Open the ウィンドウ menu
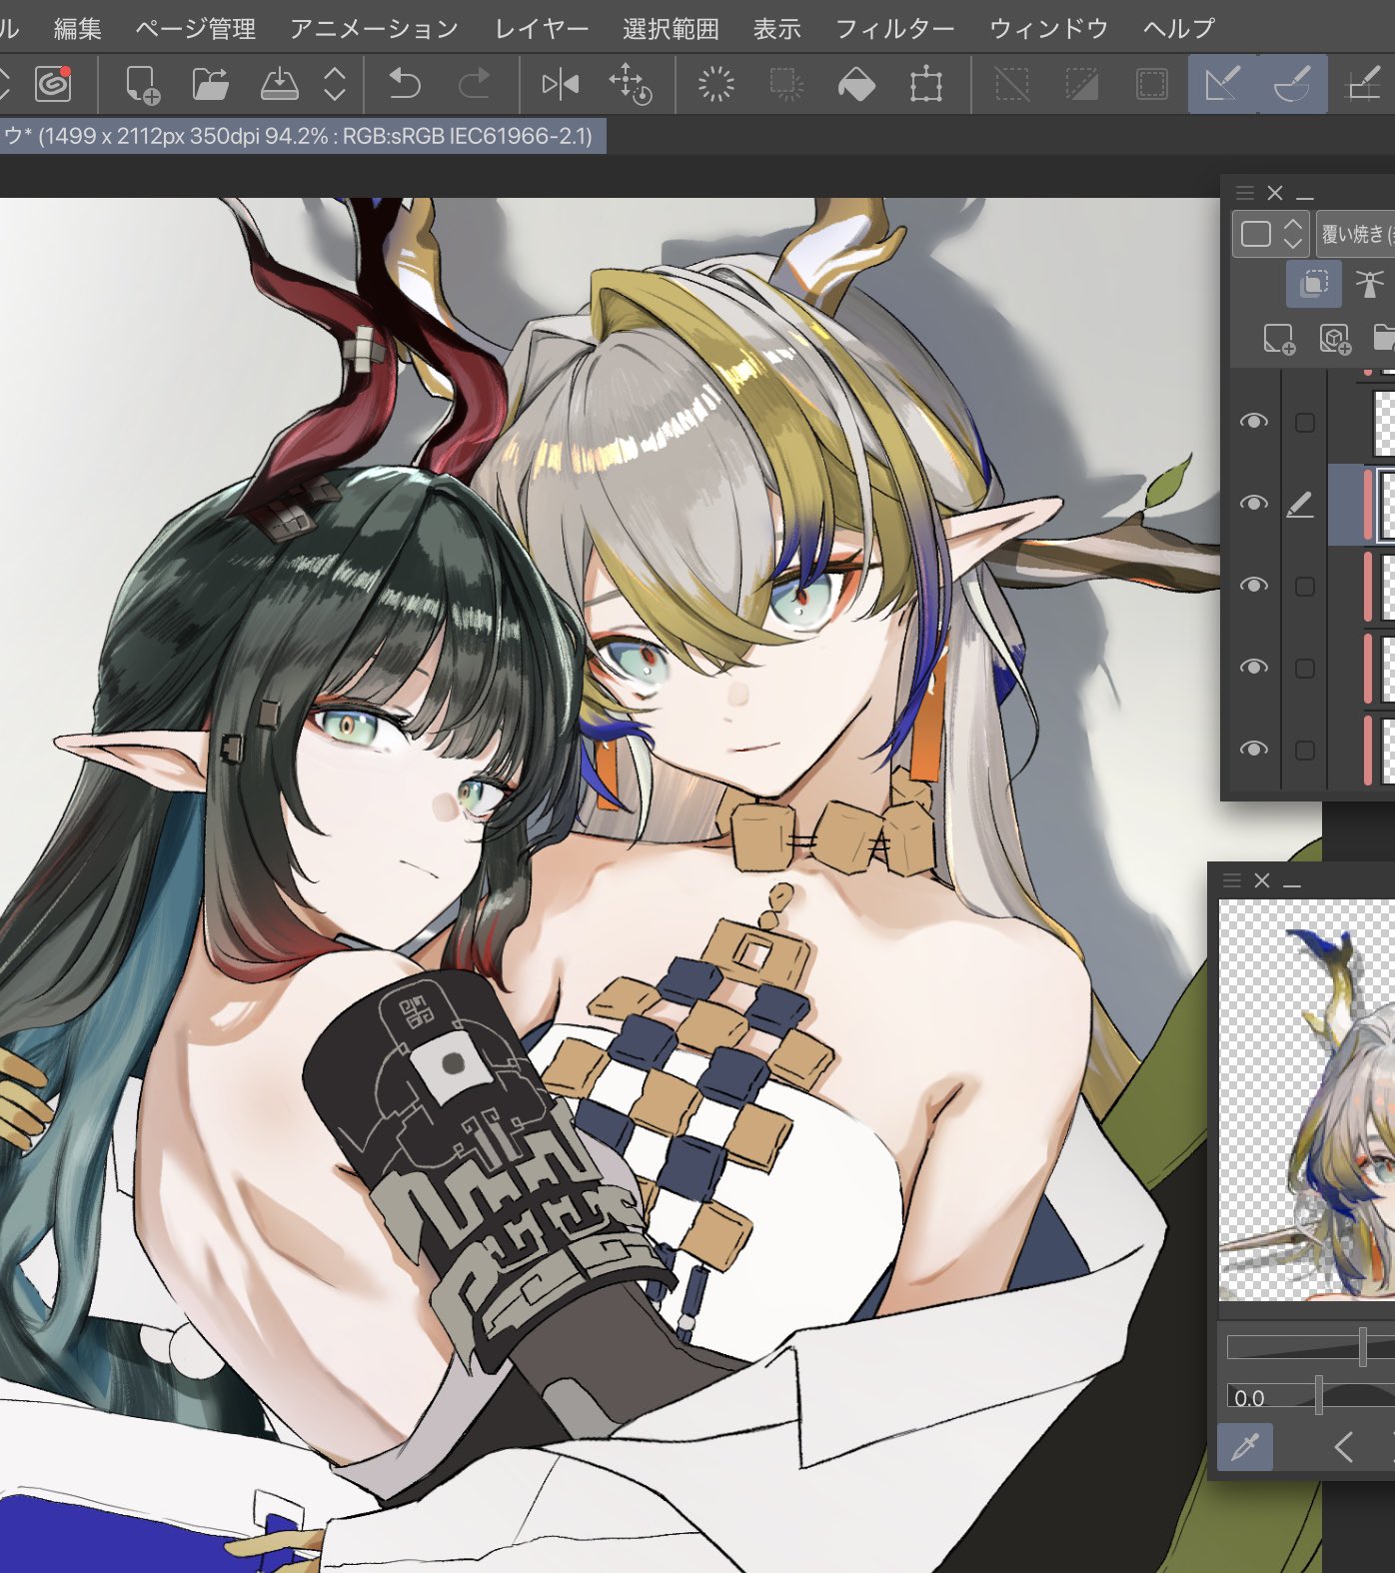Image resolution: width=1395 pixels, height=1573 pixels. [1049, 29]
